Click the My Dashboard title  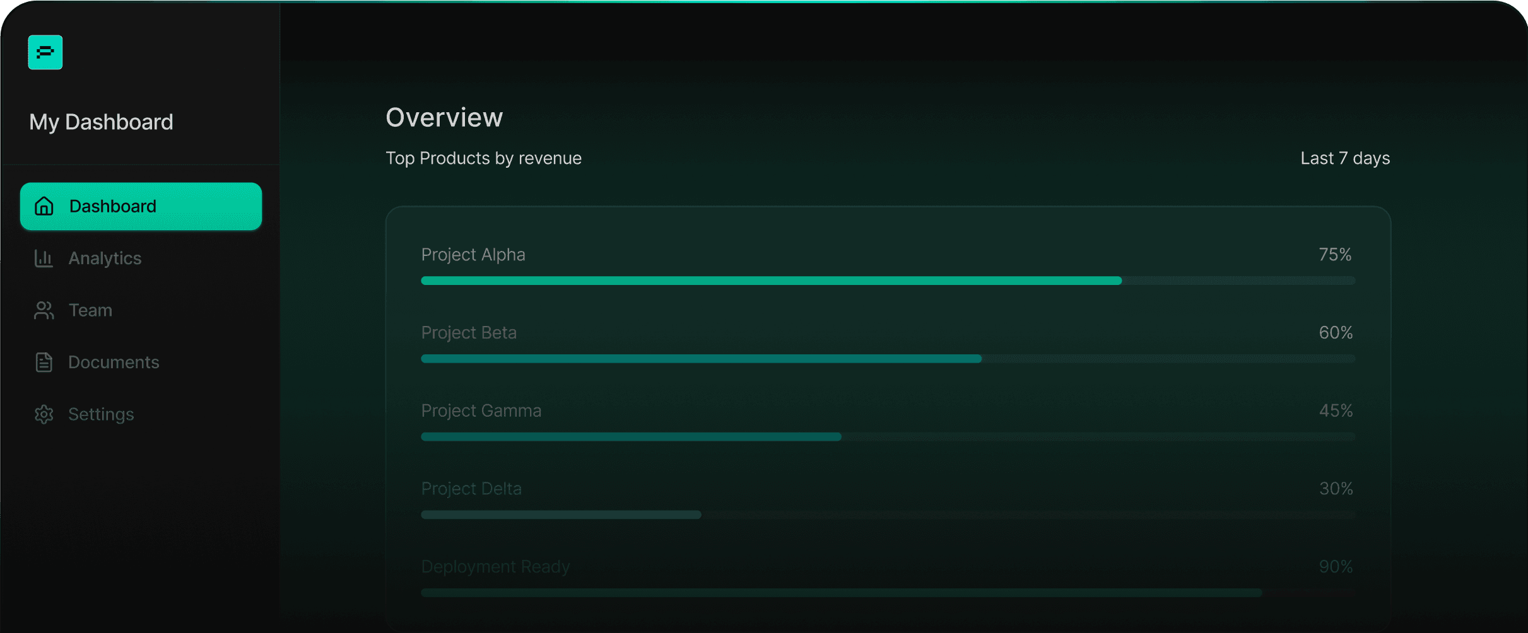tap(101, 122)
